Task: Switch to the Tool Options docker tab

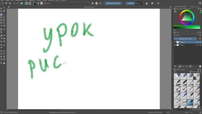Action: point(195,7)
